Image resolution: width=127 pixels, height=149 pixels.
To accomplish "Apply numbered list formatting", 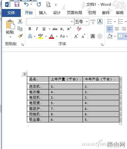I will tap(121, 21).
